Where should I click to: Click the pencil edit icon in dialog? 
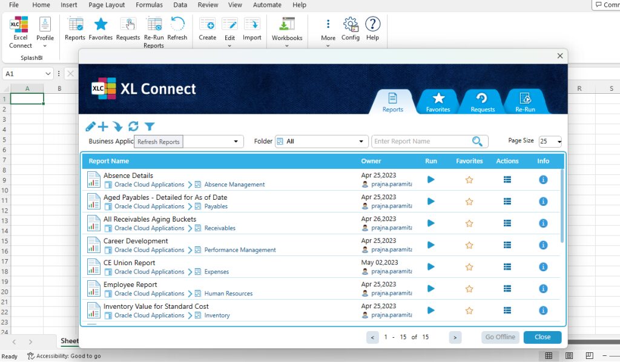[91, 127]
